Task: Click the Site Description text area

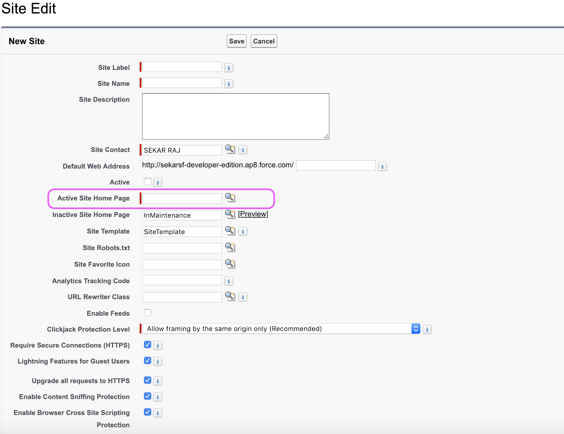Action: click(x=235, y=116)
